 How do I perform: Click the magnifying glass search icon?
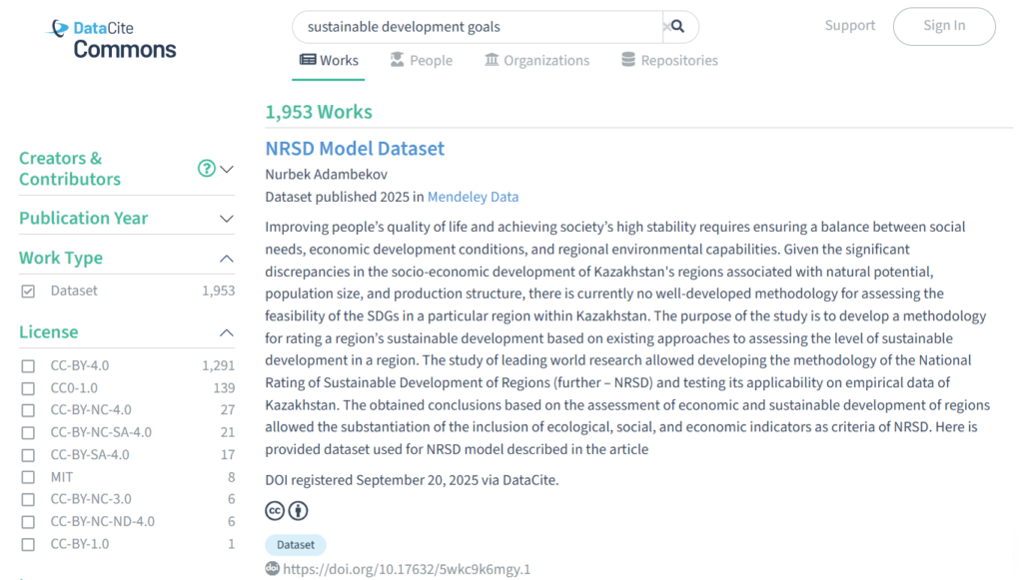pos(677,27)
